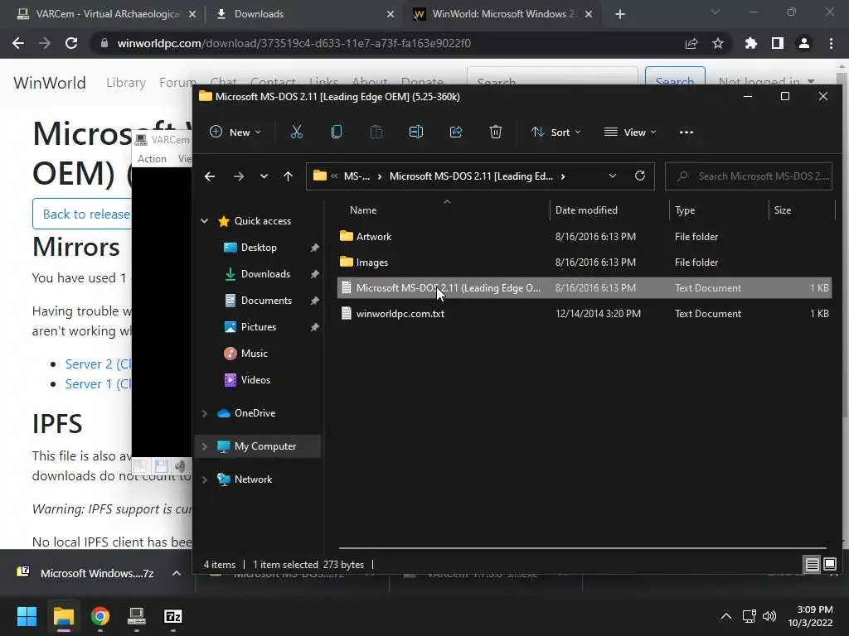
Task: Open the Windows Start menu
Action: point(27,616)
